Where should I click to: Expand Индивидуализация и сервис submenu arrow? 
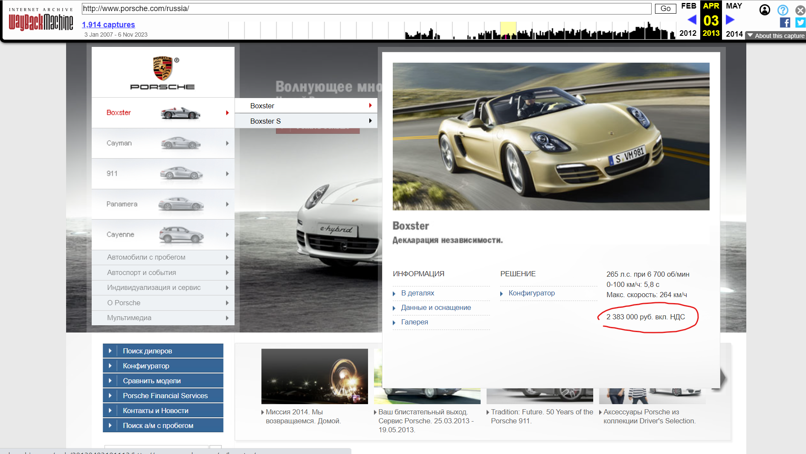[227, 288]
